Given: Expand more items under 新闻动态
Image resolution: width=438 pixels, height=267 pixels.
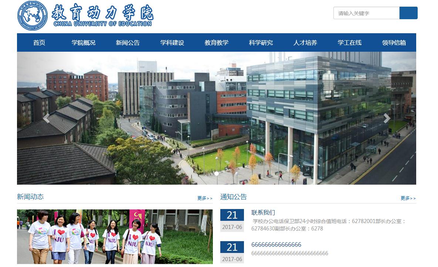Looking at the screenshot, I should coord(205,198).
